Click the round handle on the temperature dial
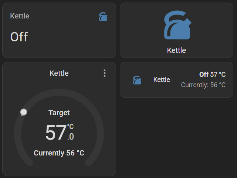 coord(24,112)
